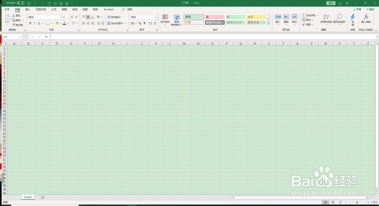Click the percent style icon
379x206 pixels.
tap(140, 24)
